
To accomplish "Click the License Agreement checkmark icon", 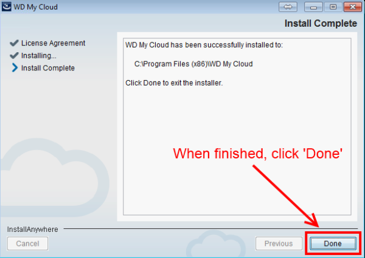I will [14, 43].
